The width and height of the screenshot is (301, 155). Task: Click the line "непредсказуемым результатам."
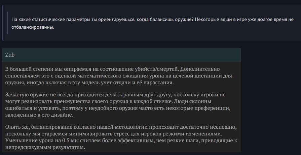(x=45, y=147)
